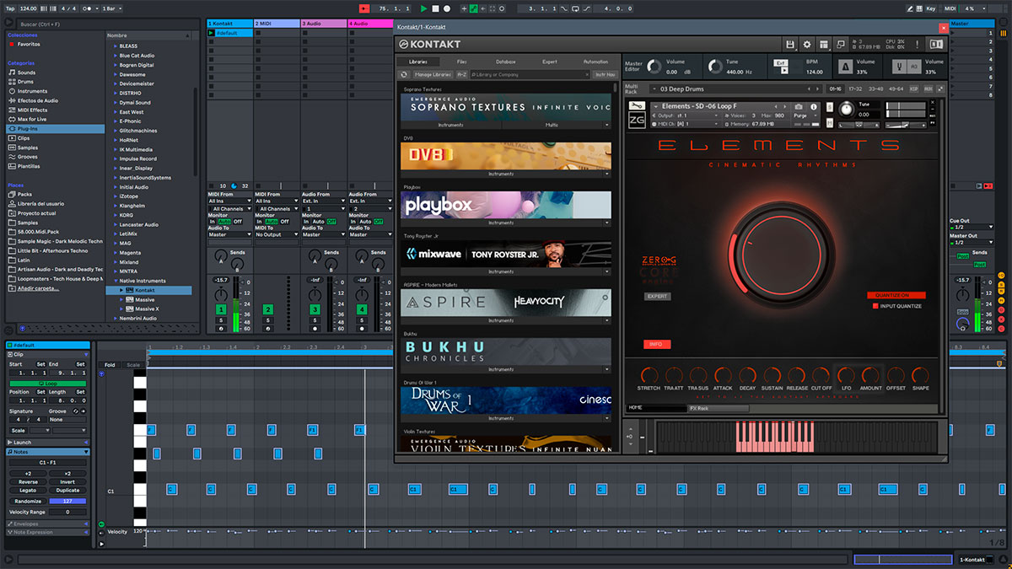Open Kontakt options gear icon
The width and height of the screenshot is (1012, 569).
click(807, 44)
